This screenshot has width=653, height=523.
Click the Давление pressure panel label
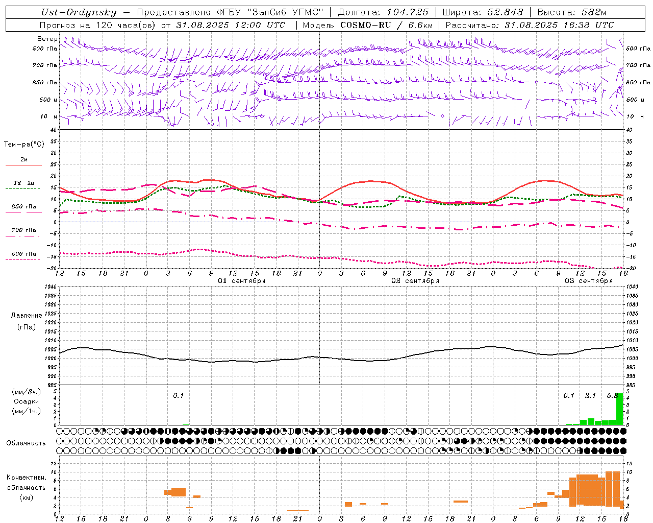27,316
